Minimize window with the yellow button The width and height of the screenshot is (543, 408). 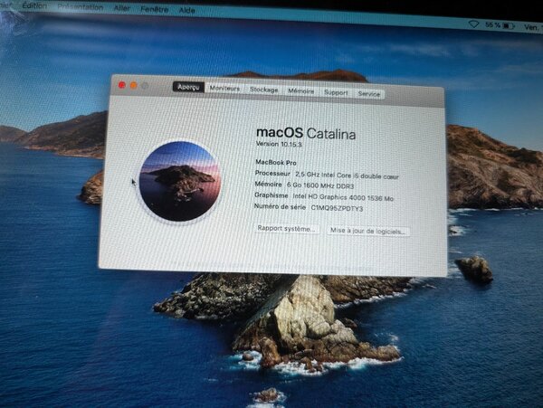133,85
